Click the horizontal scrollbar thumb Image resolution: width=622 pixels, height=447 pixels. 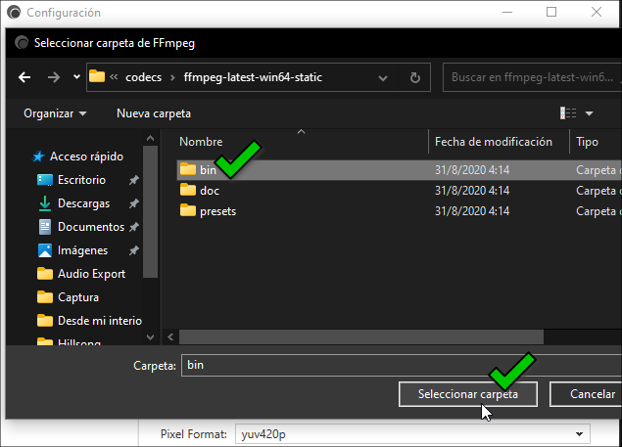[x=361, y=337]
